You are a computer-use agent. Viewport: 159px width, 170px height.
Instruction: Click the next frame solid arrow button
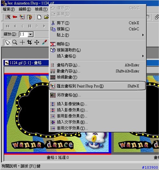[x=44, y=26]
